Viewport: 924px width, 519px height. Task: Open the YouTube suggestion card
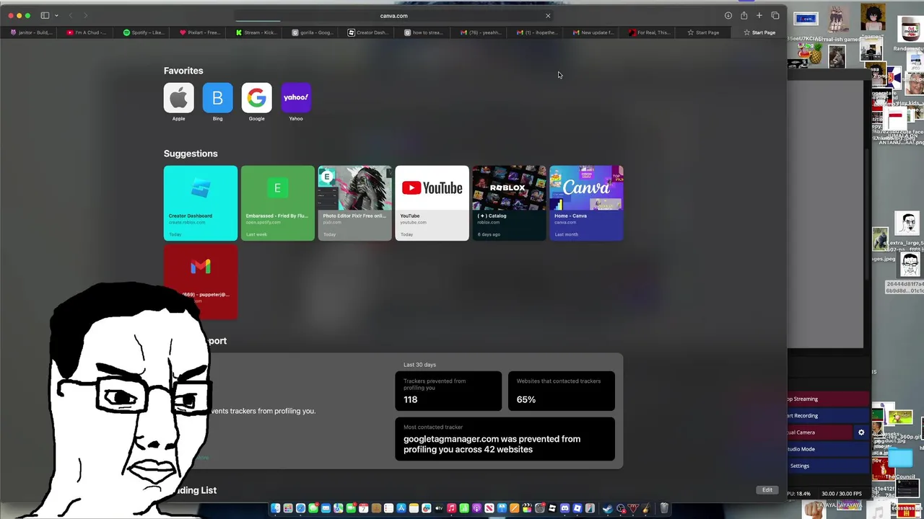coord(432,203)
